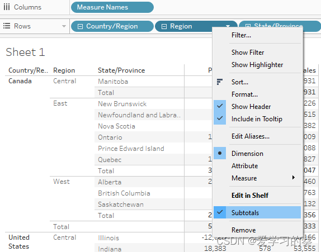Click the Rows shelf icon

(x=7, y=26)
